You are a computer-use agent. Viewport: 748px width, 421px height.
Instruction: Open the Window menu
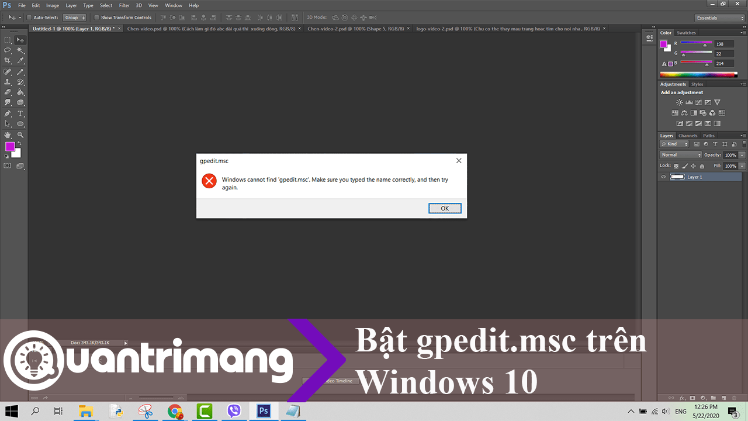coord(174,5)
